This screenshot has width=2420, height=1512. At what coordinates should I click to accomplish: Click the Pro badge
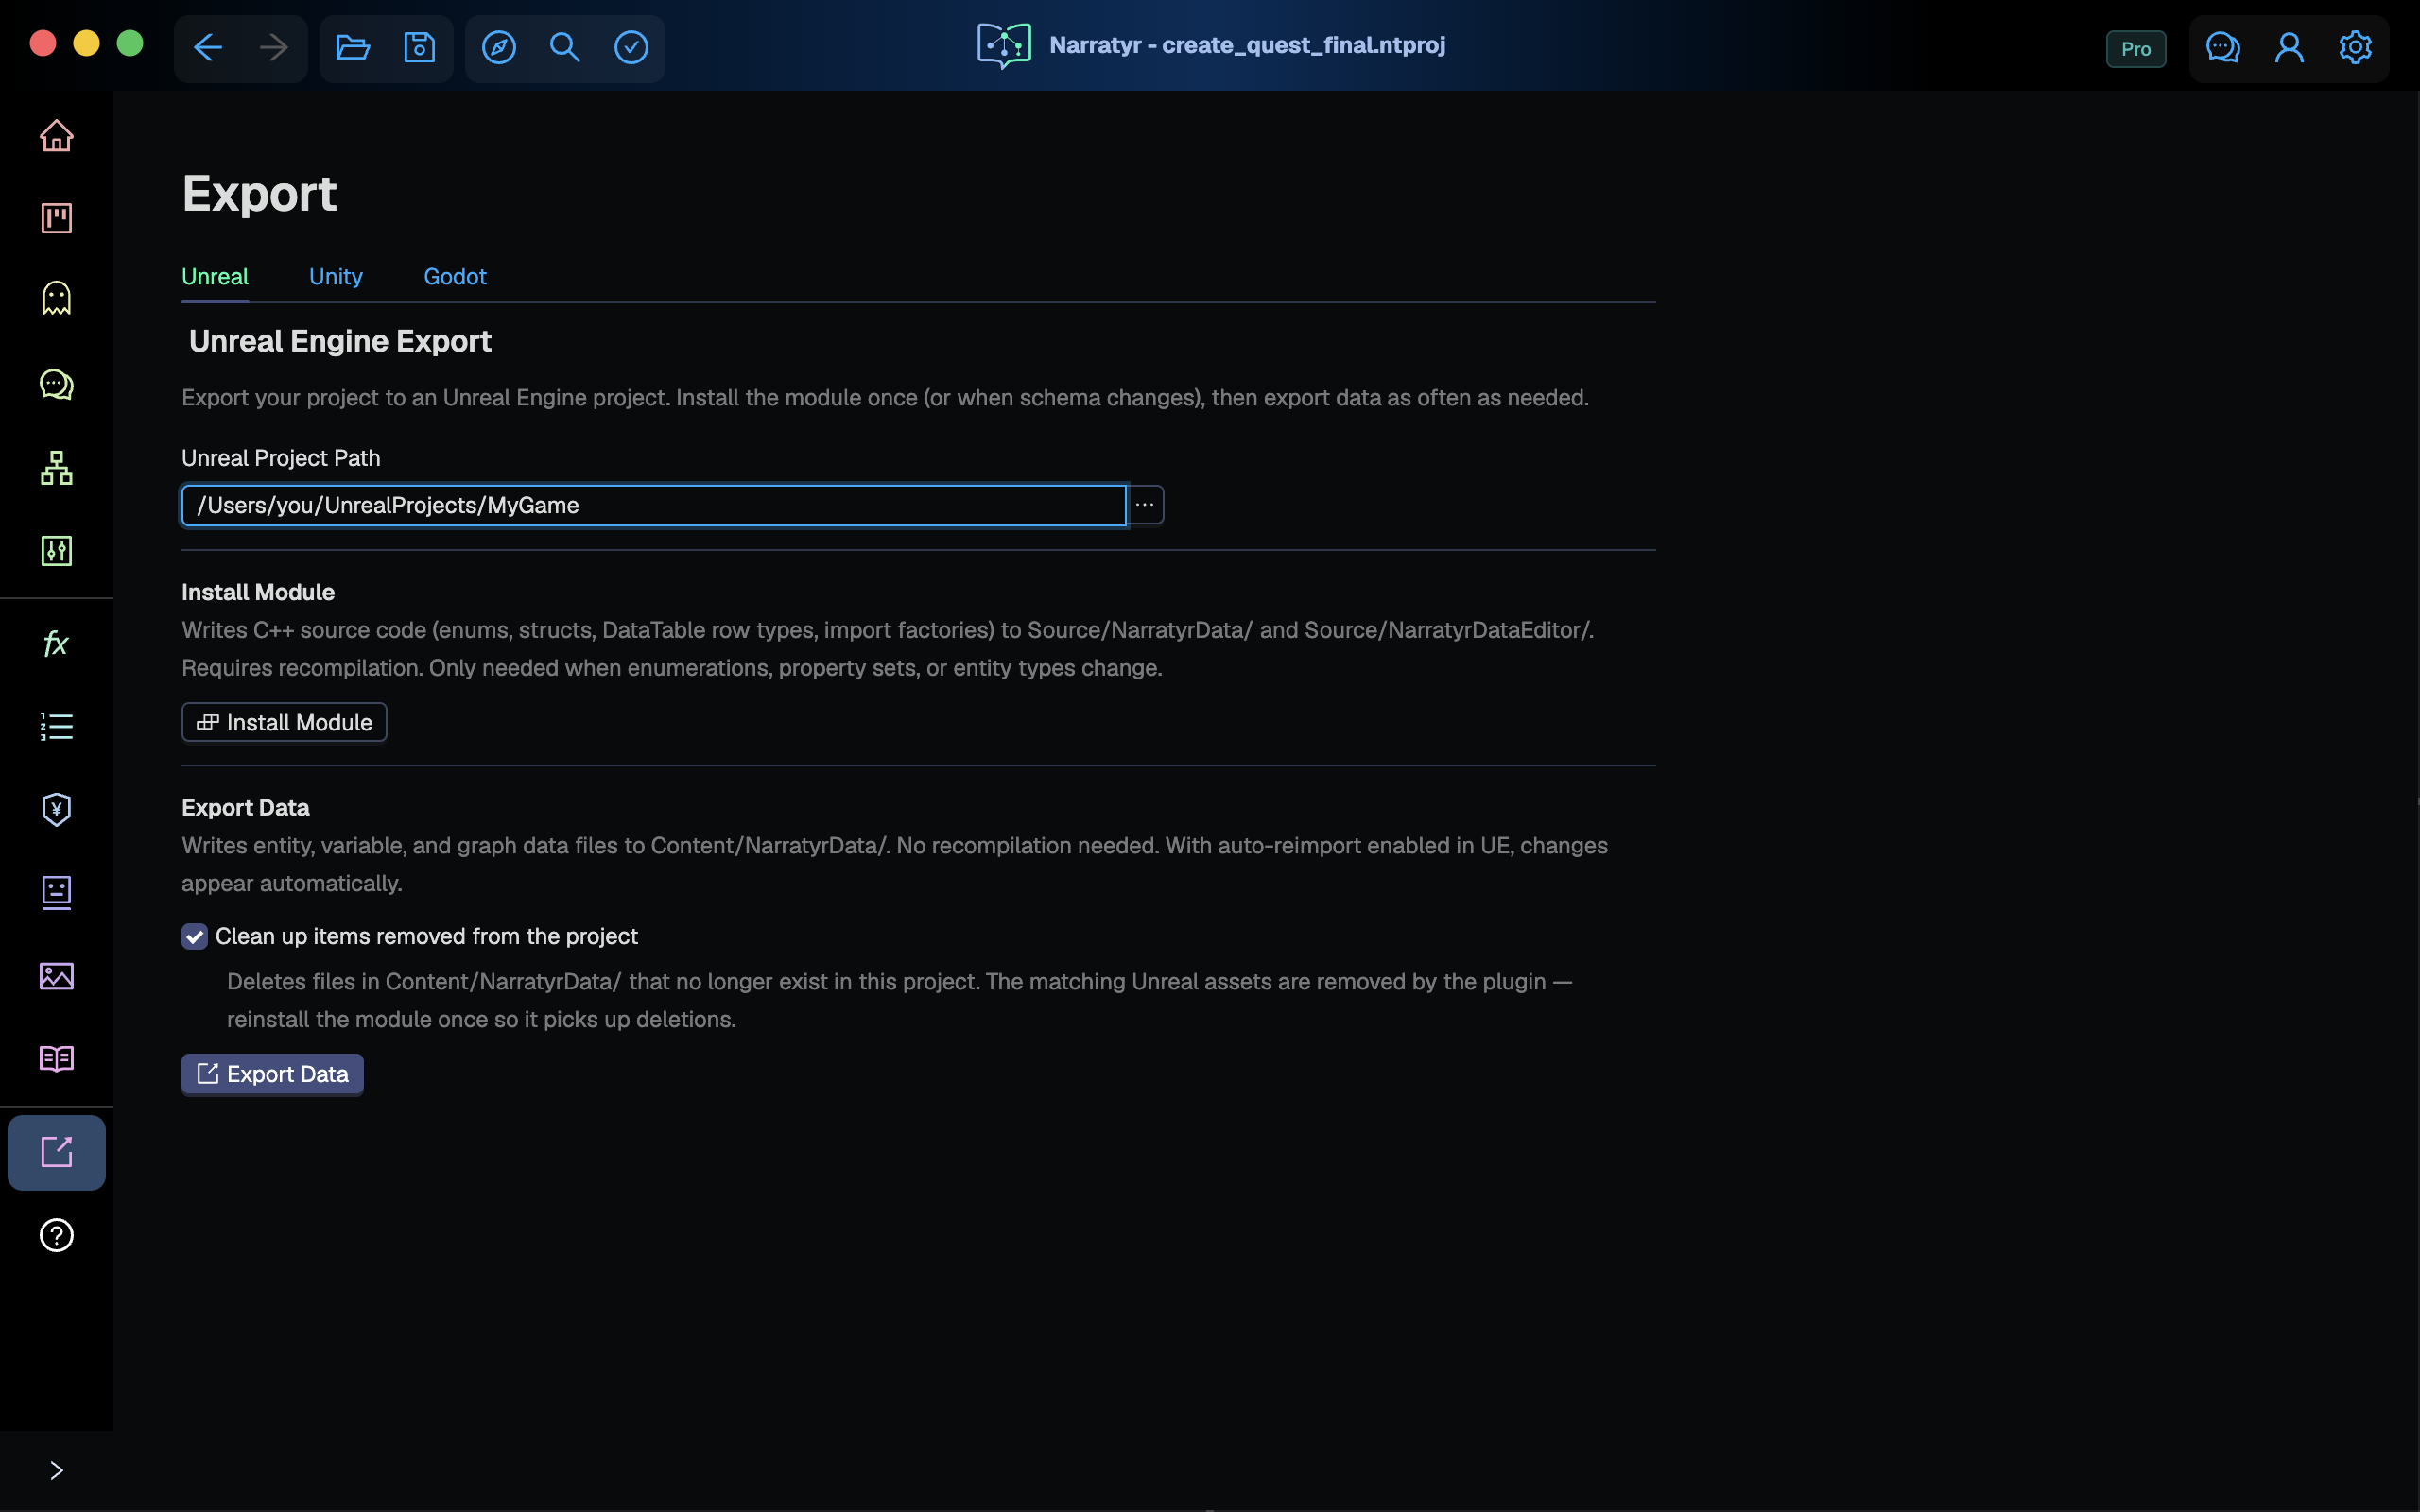point(2136,49)
